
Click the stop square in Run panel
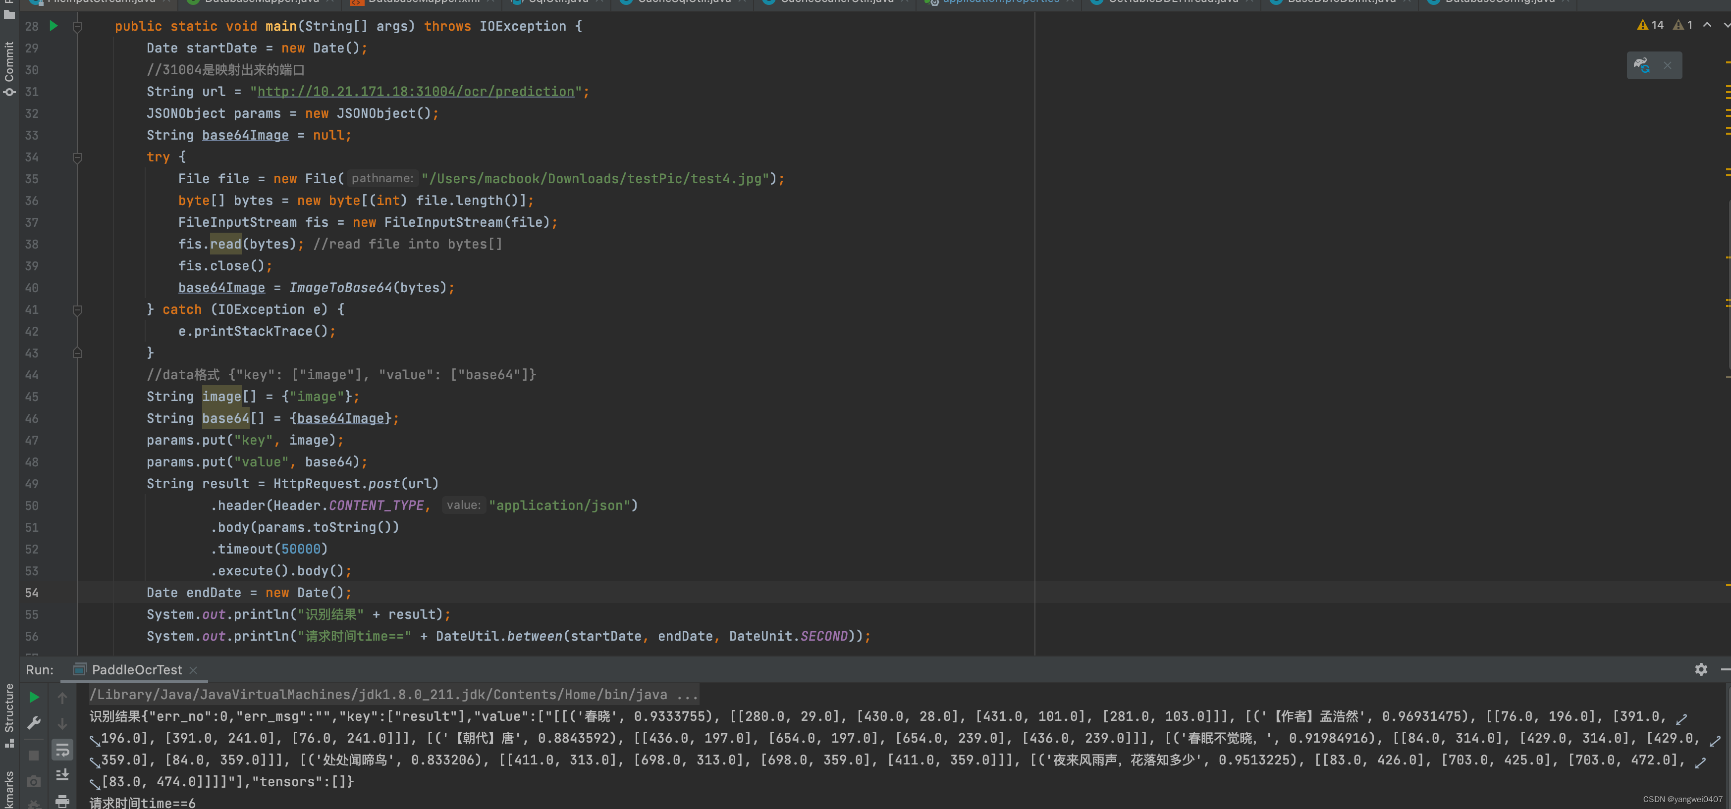(x=34, y=756)
